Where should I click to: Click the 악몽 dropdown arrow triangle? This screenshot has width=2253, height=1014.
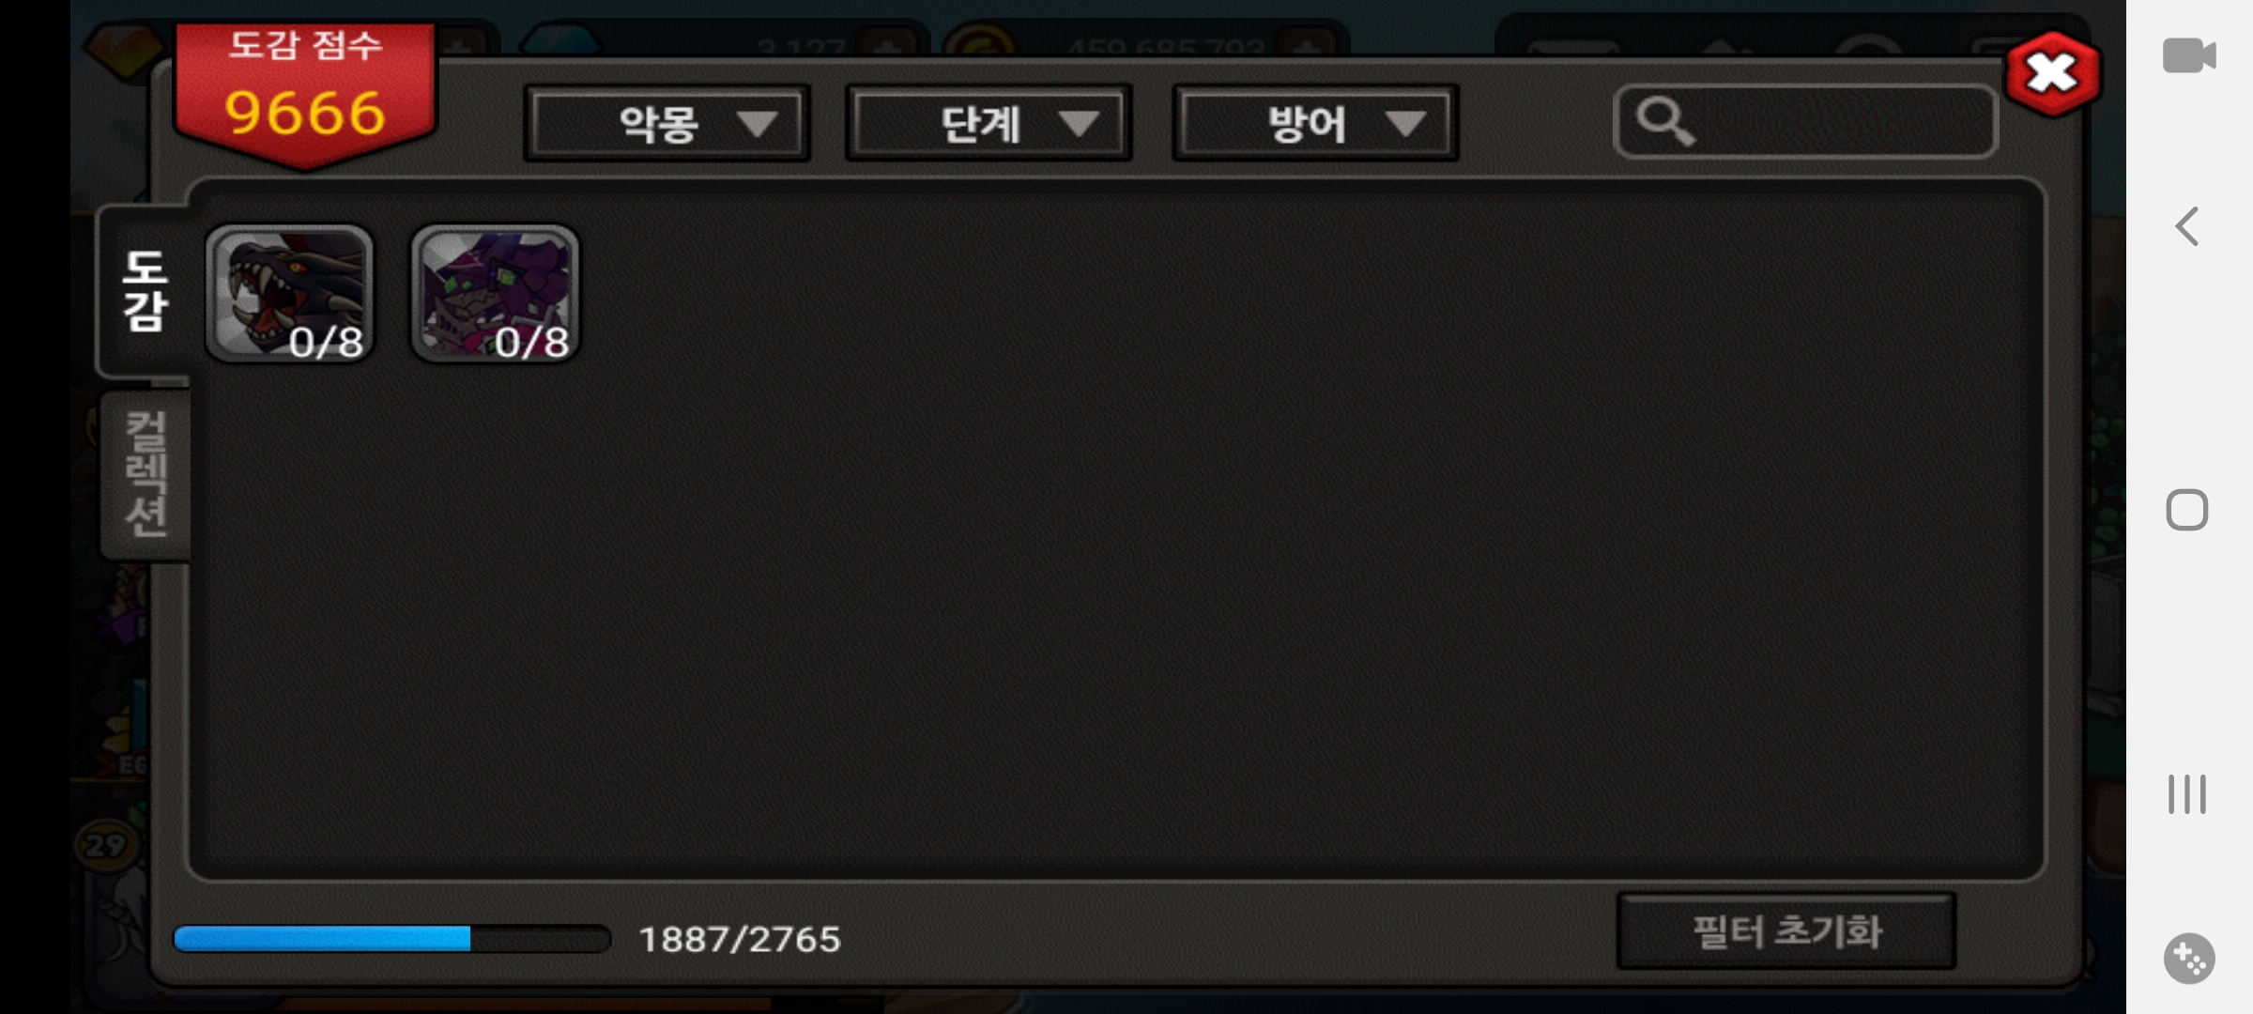(757, 124)
